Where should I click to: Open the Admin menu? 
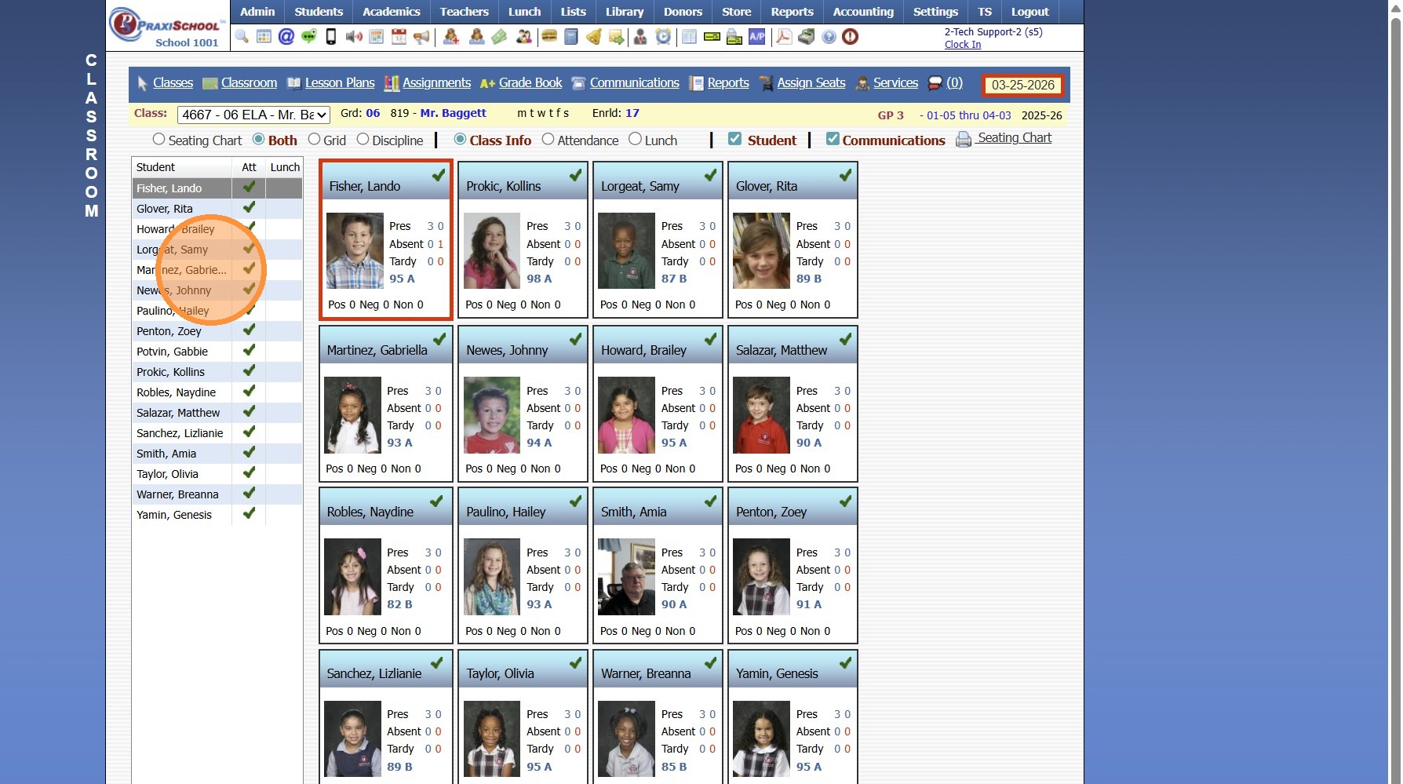click(257, 12)
